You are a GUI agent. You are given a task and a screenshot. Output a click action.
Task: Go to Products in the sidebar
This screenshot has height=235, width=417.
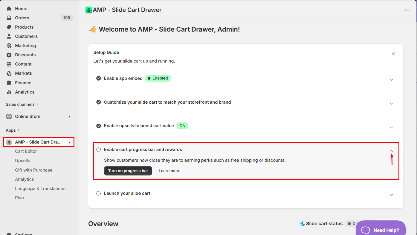24,27
